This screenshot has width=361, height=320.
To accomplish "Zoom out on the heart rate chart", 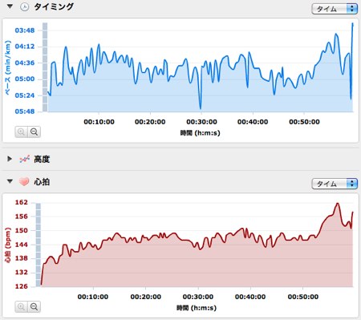I will [x=34, y=306].
